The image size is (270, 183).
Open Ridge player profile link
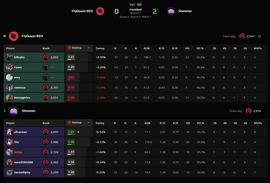pos(18,152)
